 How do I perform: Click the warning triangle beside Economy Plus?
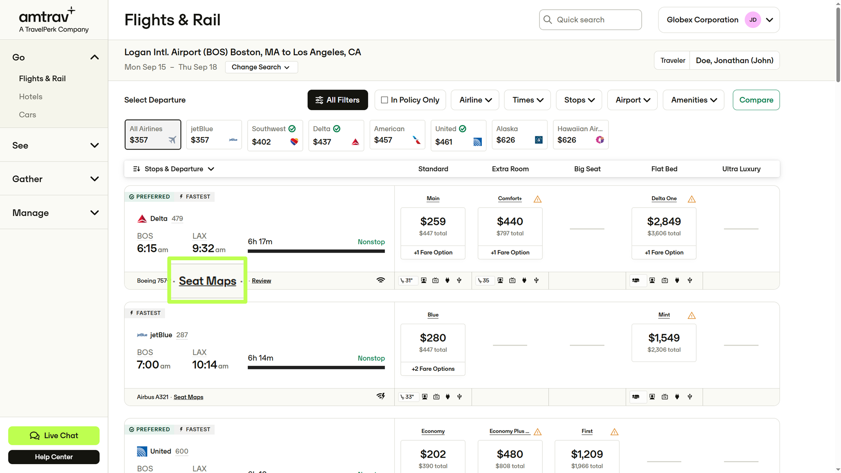(537, 432)
